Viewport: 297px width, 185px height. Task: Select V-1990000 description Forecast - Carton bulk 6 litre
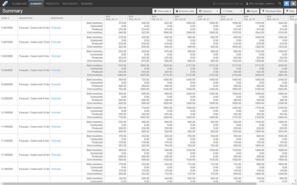(34, 141)
